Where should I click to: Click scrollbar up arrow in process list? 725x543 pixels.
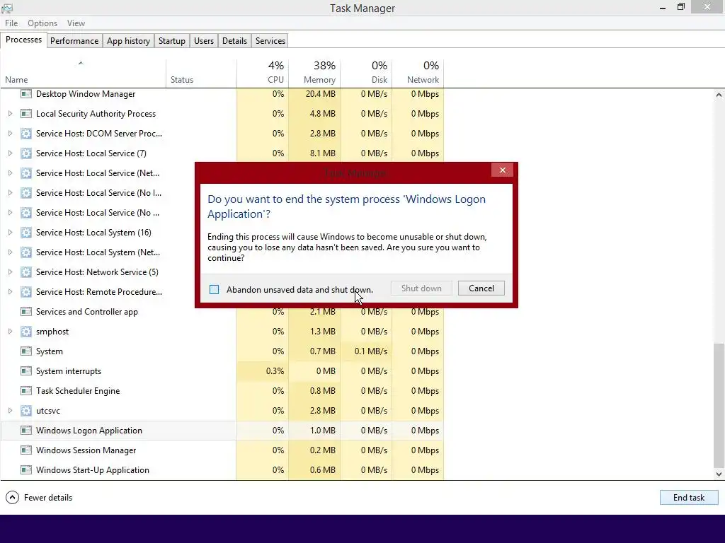719,95
